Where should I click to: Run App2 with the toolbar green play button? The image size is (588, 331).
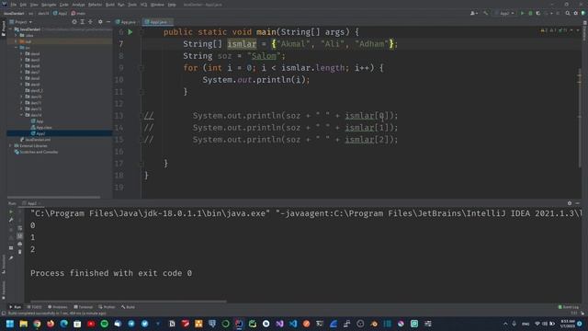pyautogui.click(x=522, y=13)
